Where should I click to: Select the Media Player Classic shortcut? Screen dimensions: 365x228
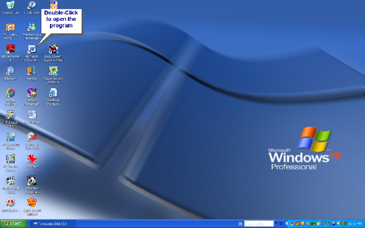tap(10, 185)
